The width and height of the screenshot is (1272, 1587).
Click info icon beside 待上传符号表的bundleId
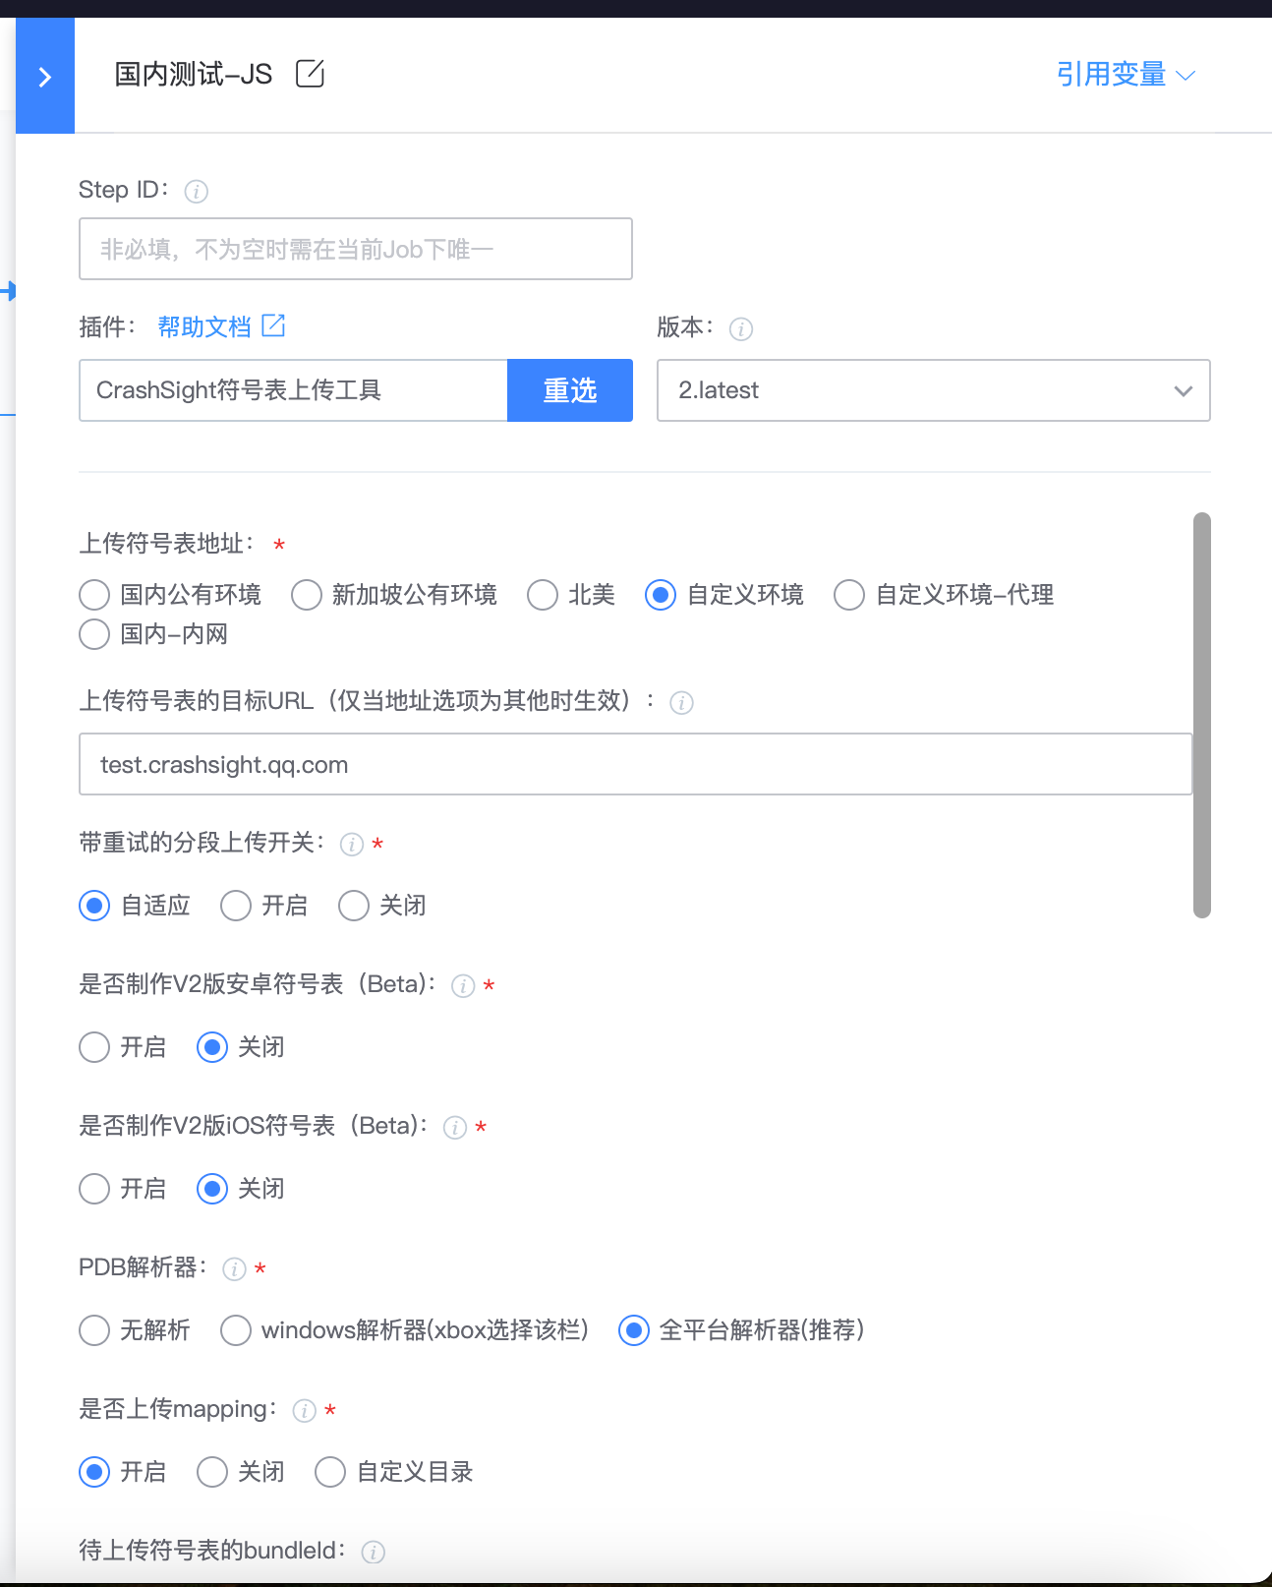pos(373,1553)
